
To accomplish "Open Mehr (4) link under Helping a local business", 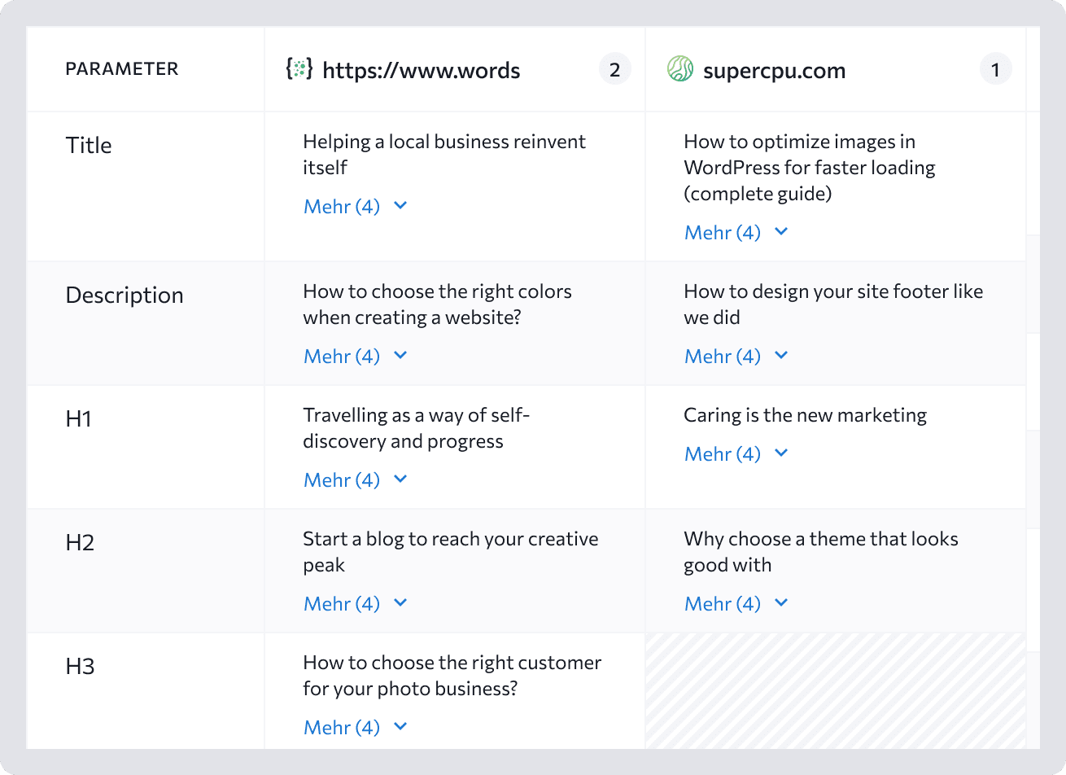I will 342,207.
